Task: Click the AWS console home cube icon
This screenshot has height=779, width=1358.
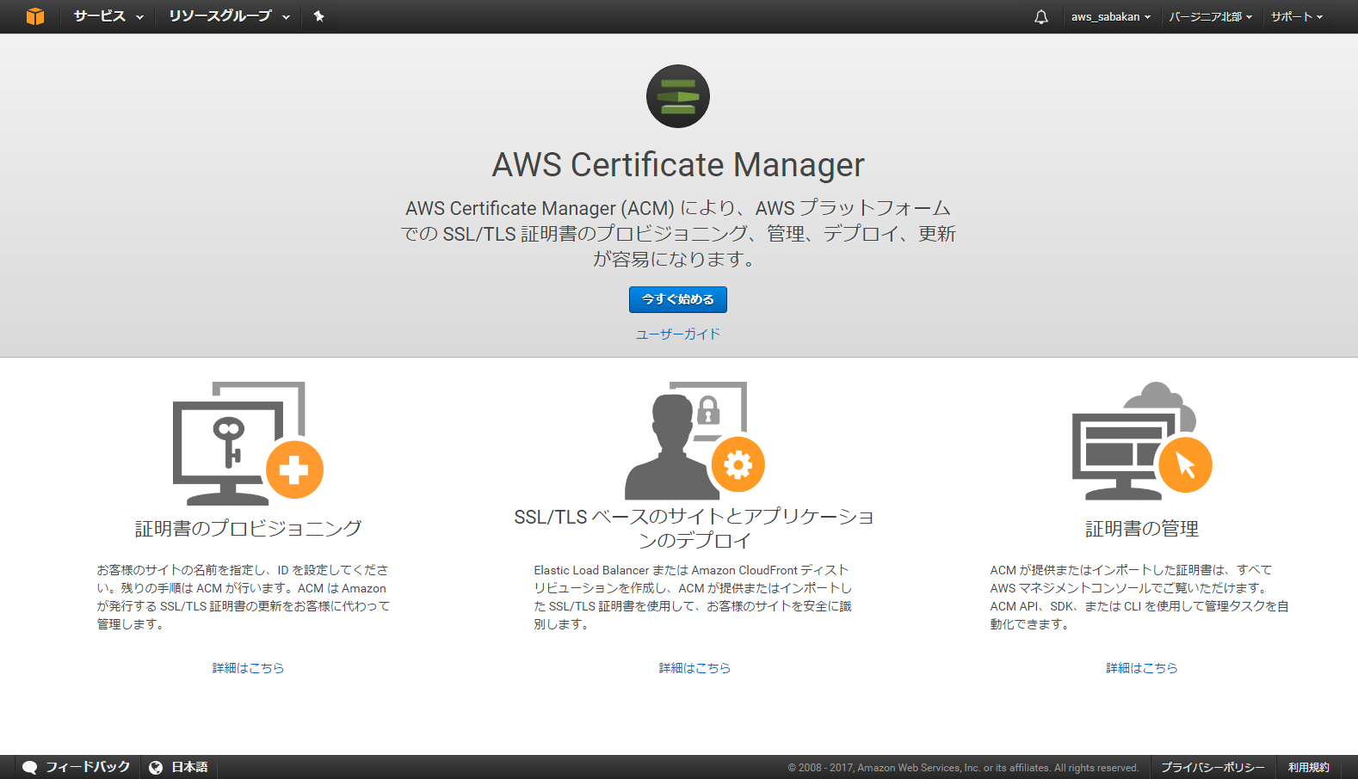Action: [35, 16]
